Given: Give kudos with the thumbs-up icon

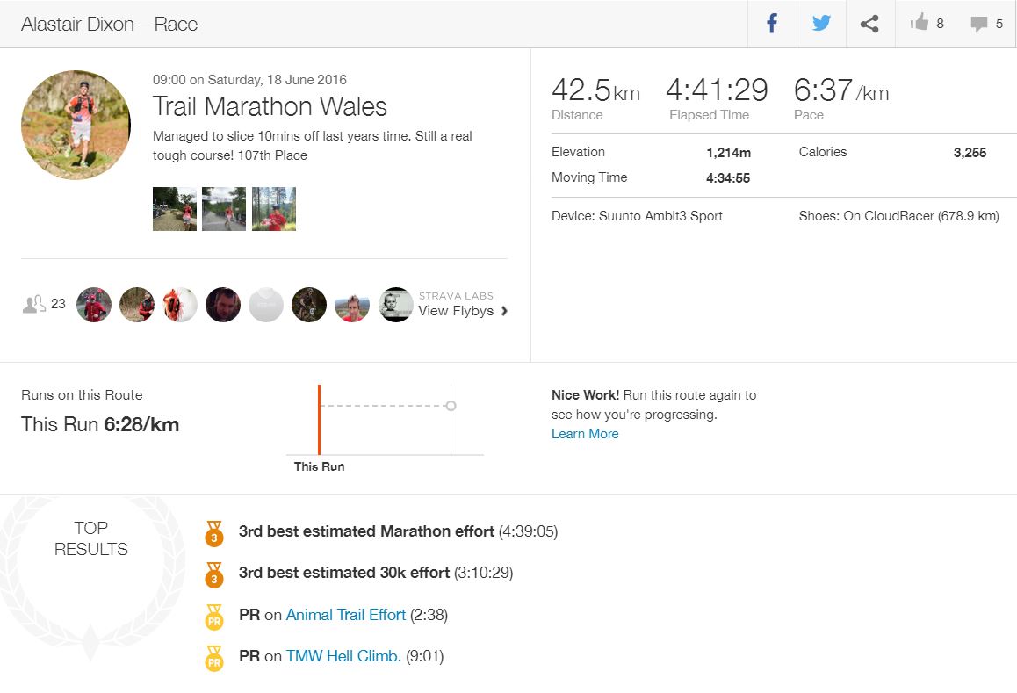Looking at the screenshot, I should coord(920,24).
